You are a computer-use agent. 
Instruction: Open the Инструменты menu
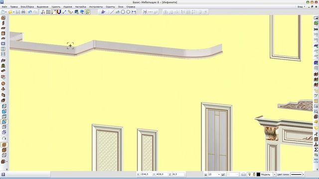[x=96, y=6]
